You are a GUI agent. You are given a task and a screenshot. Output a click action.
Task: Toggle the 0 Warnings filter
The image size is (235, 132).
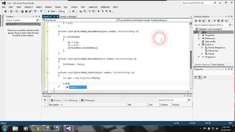(71, 100)
